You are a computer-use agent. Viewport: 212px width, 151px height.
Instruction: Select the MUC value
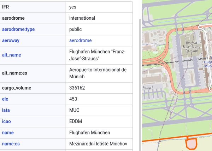click(74, 110)
